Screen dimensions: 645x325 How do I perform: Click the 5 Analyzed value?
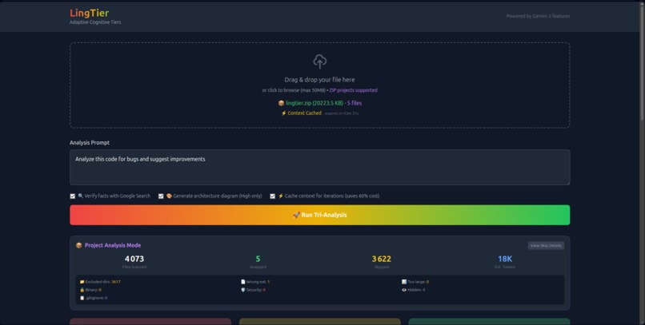(x=258, y=259)
